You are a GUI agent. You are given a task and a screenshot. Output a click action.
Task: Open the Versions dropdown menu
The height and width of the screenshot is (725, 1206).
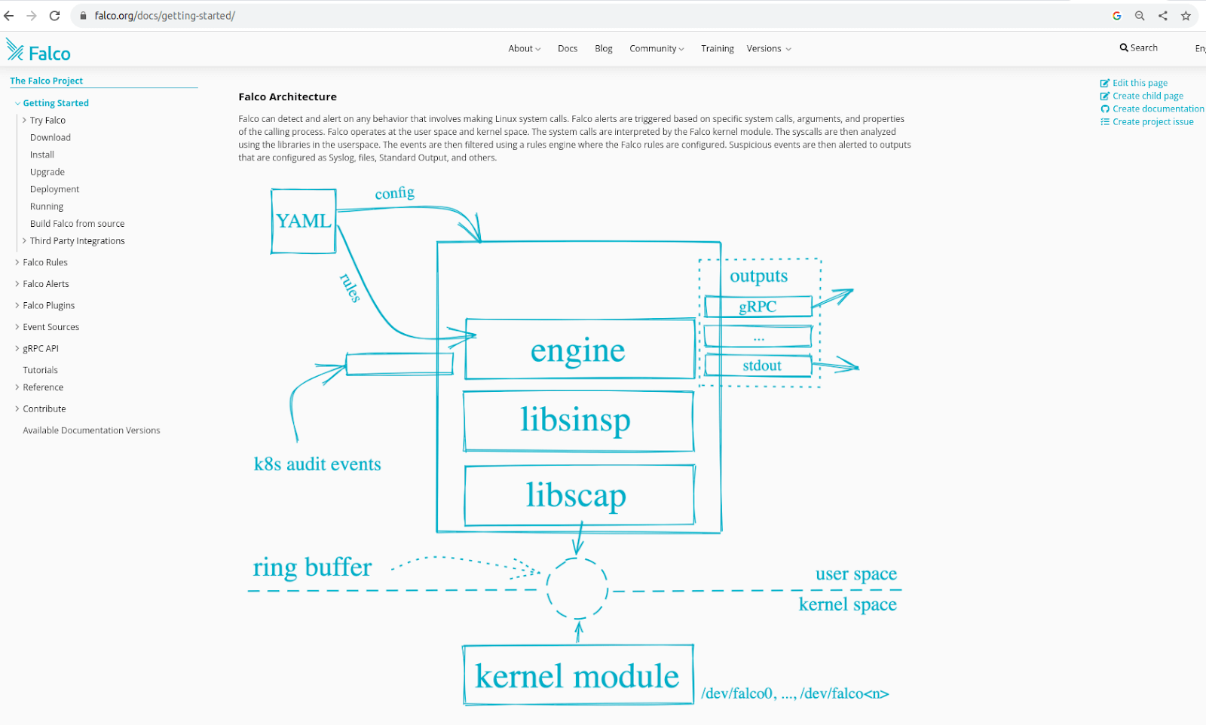pos(769,49)
